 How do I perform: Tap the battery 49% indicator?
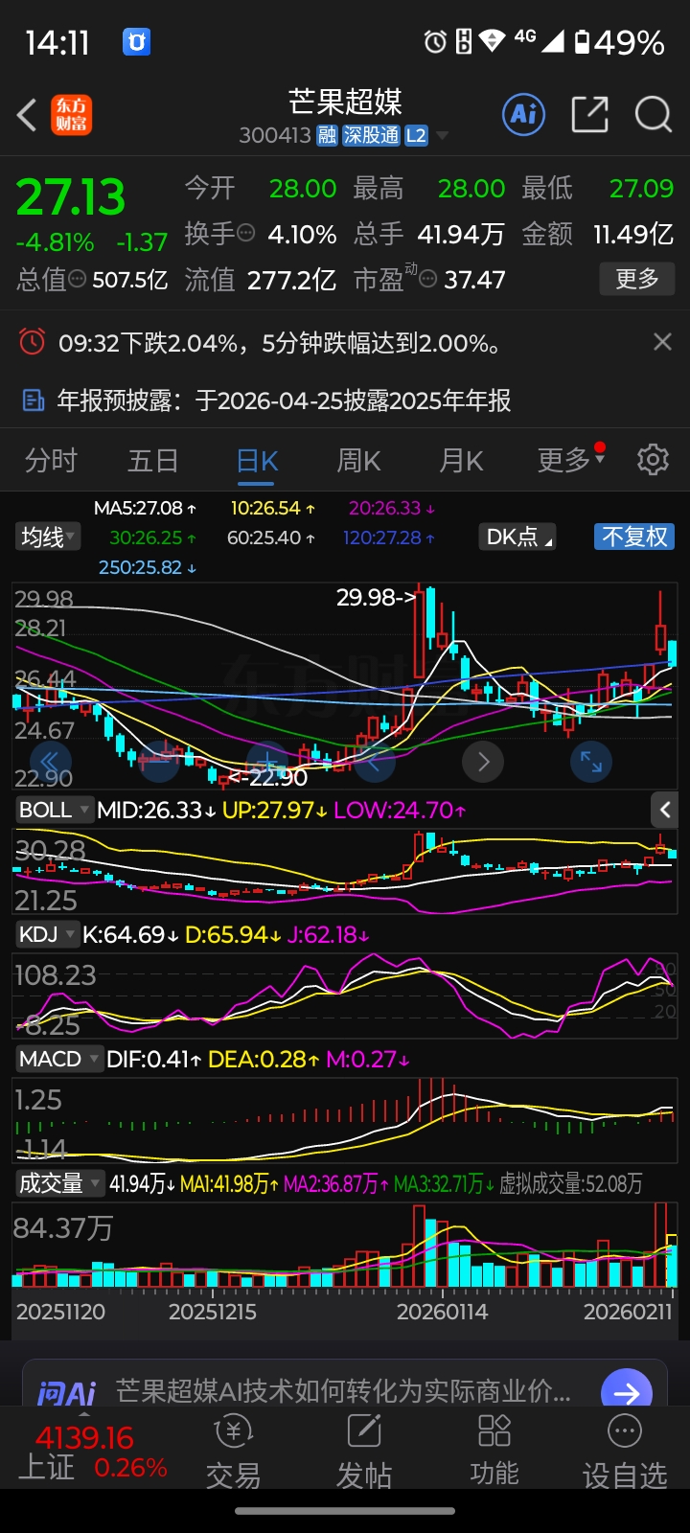(619, 41)
